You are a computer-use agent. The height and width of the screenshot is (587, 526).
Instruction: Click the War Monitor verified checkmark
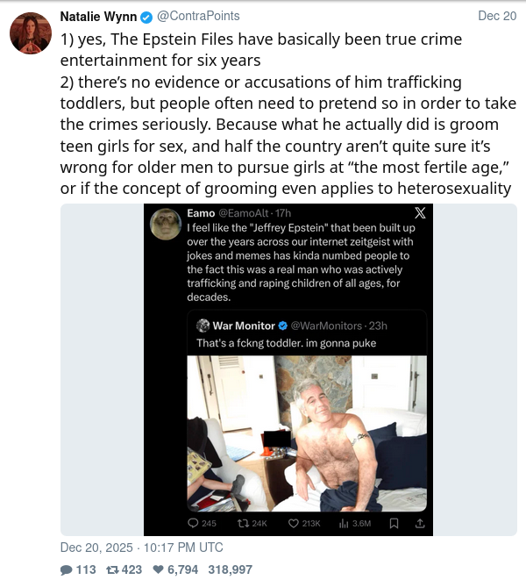(x=283, y=326)
